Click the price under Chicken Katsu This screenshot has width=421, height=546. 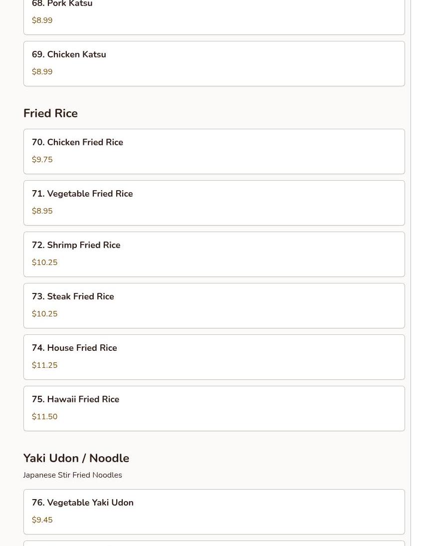coord(42,72)
